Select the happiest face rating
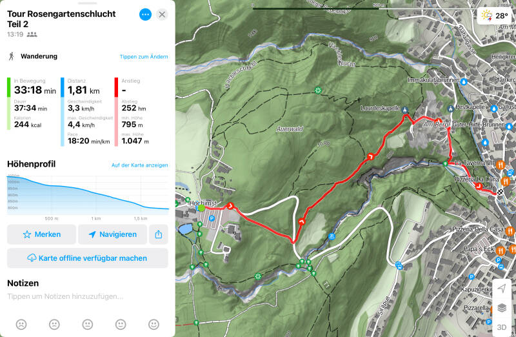The height and width of the screenshot is (337, 516). [x=154, y=325]
